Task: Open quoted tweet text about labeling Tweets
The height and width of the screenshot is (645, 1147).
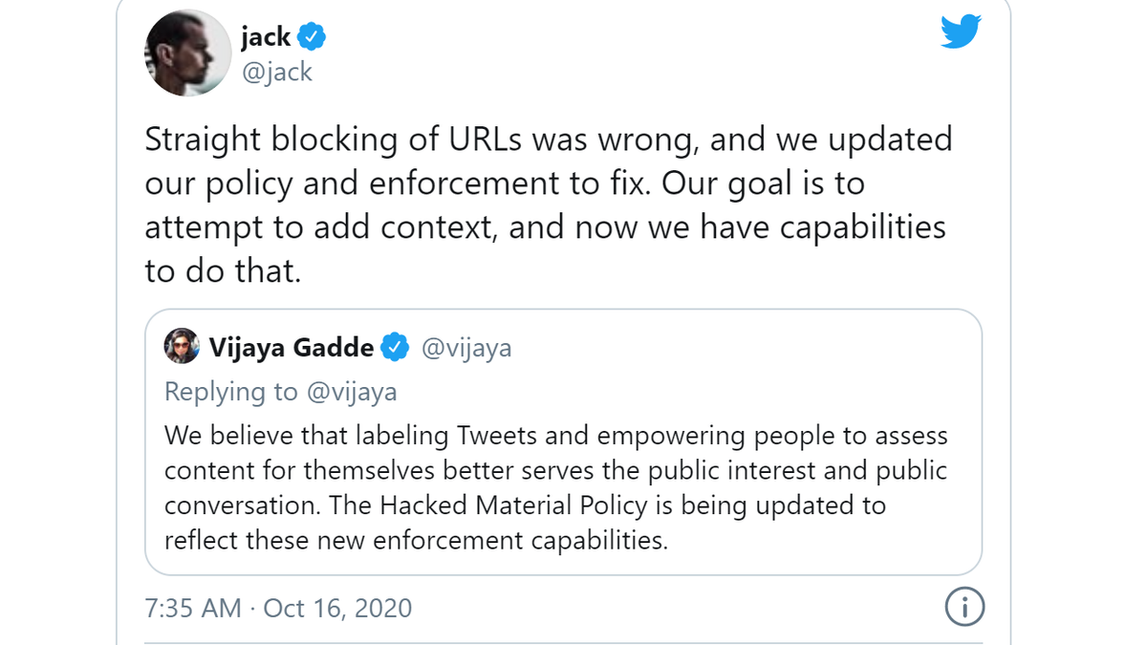Action: (x=556, y=487)
